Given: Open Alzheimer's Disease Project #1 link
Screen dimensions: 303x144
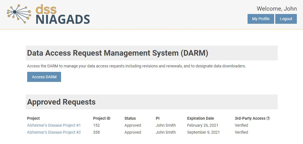Looking at the screenshot, I should 54,125.
